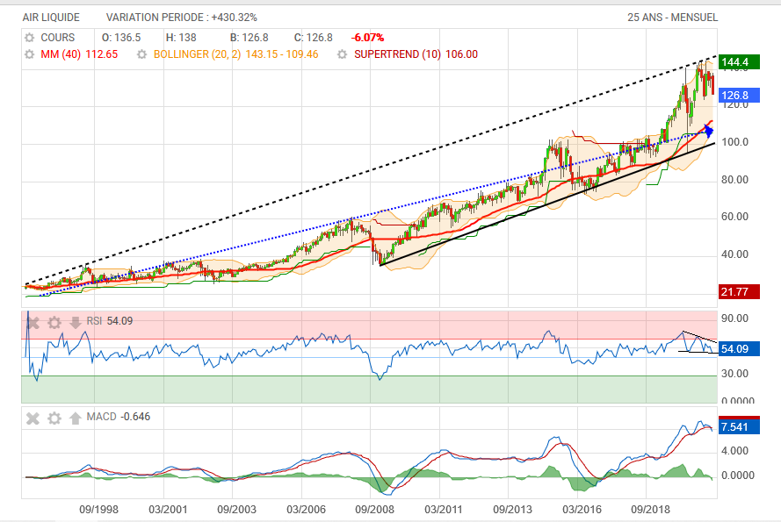Click the RSI panel title label
This screenshot has height=522, width=781.
94,321
